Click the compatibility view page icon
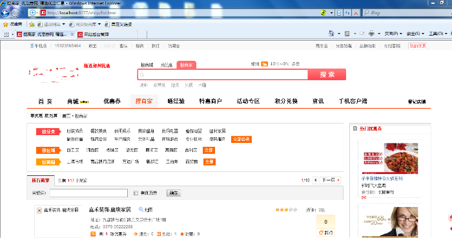Screen dimensions: 452x238 339,13
